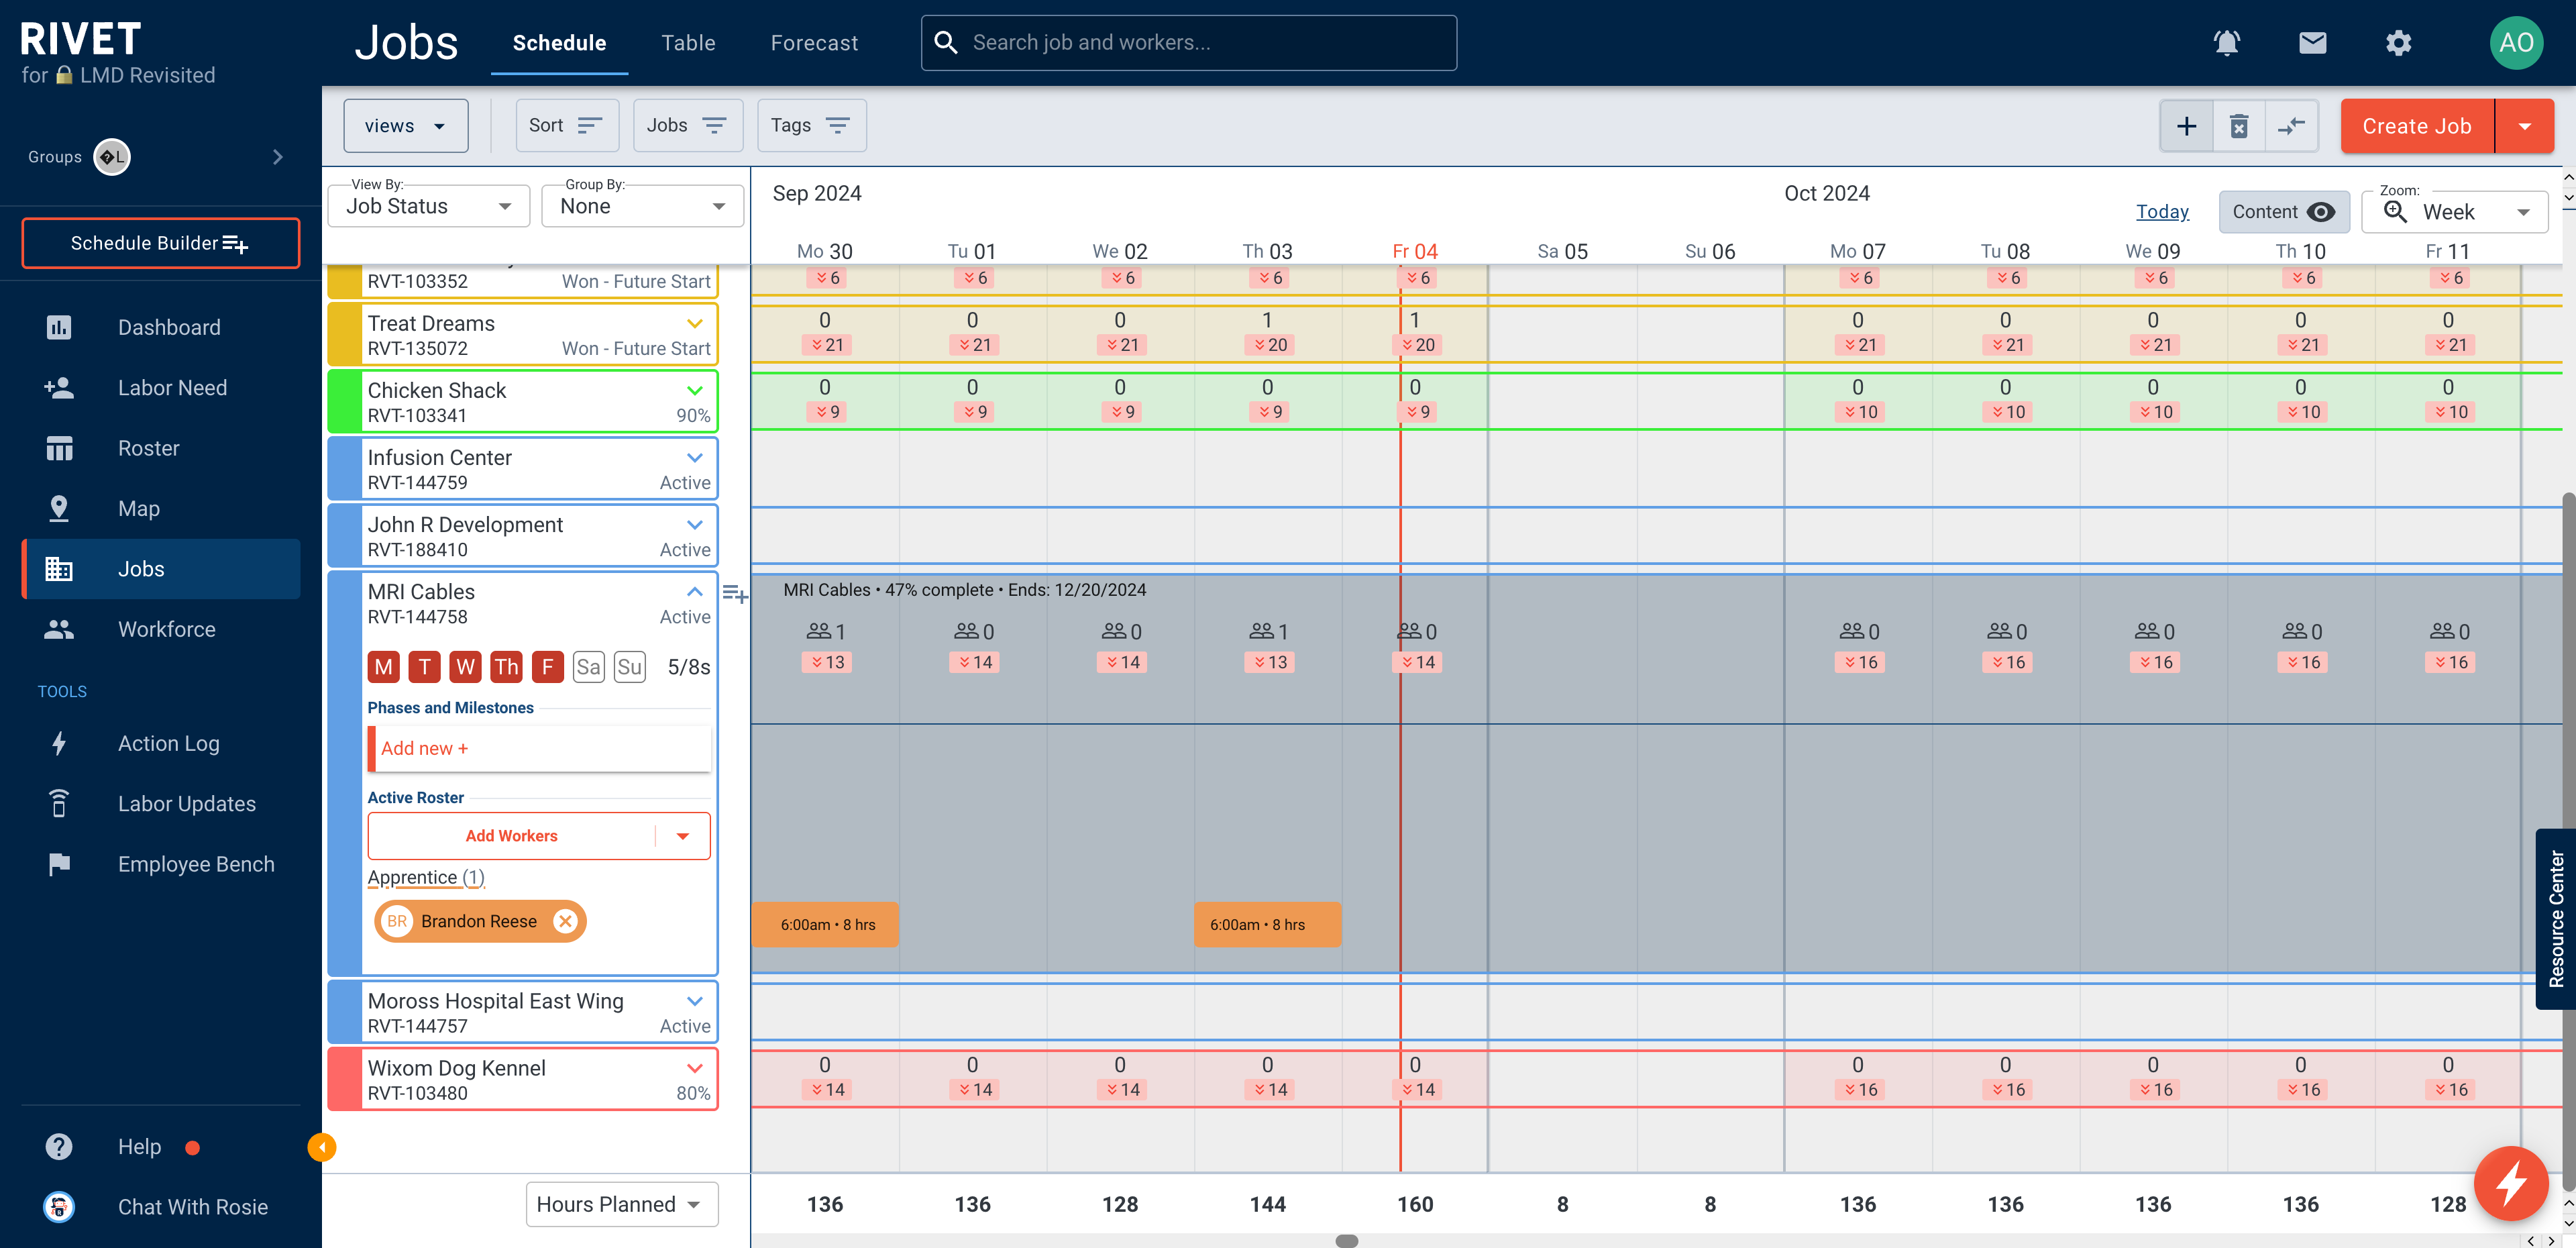
Task: Click the Labor Need sidebar icon
Action: click(x=59, y=388)
